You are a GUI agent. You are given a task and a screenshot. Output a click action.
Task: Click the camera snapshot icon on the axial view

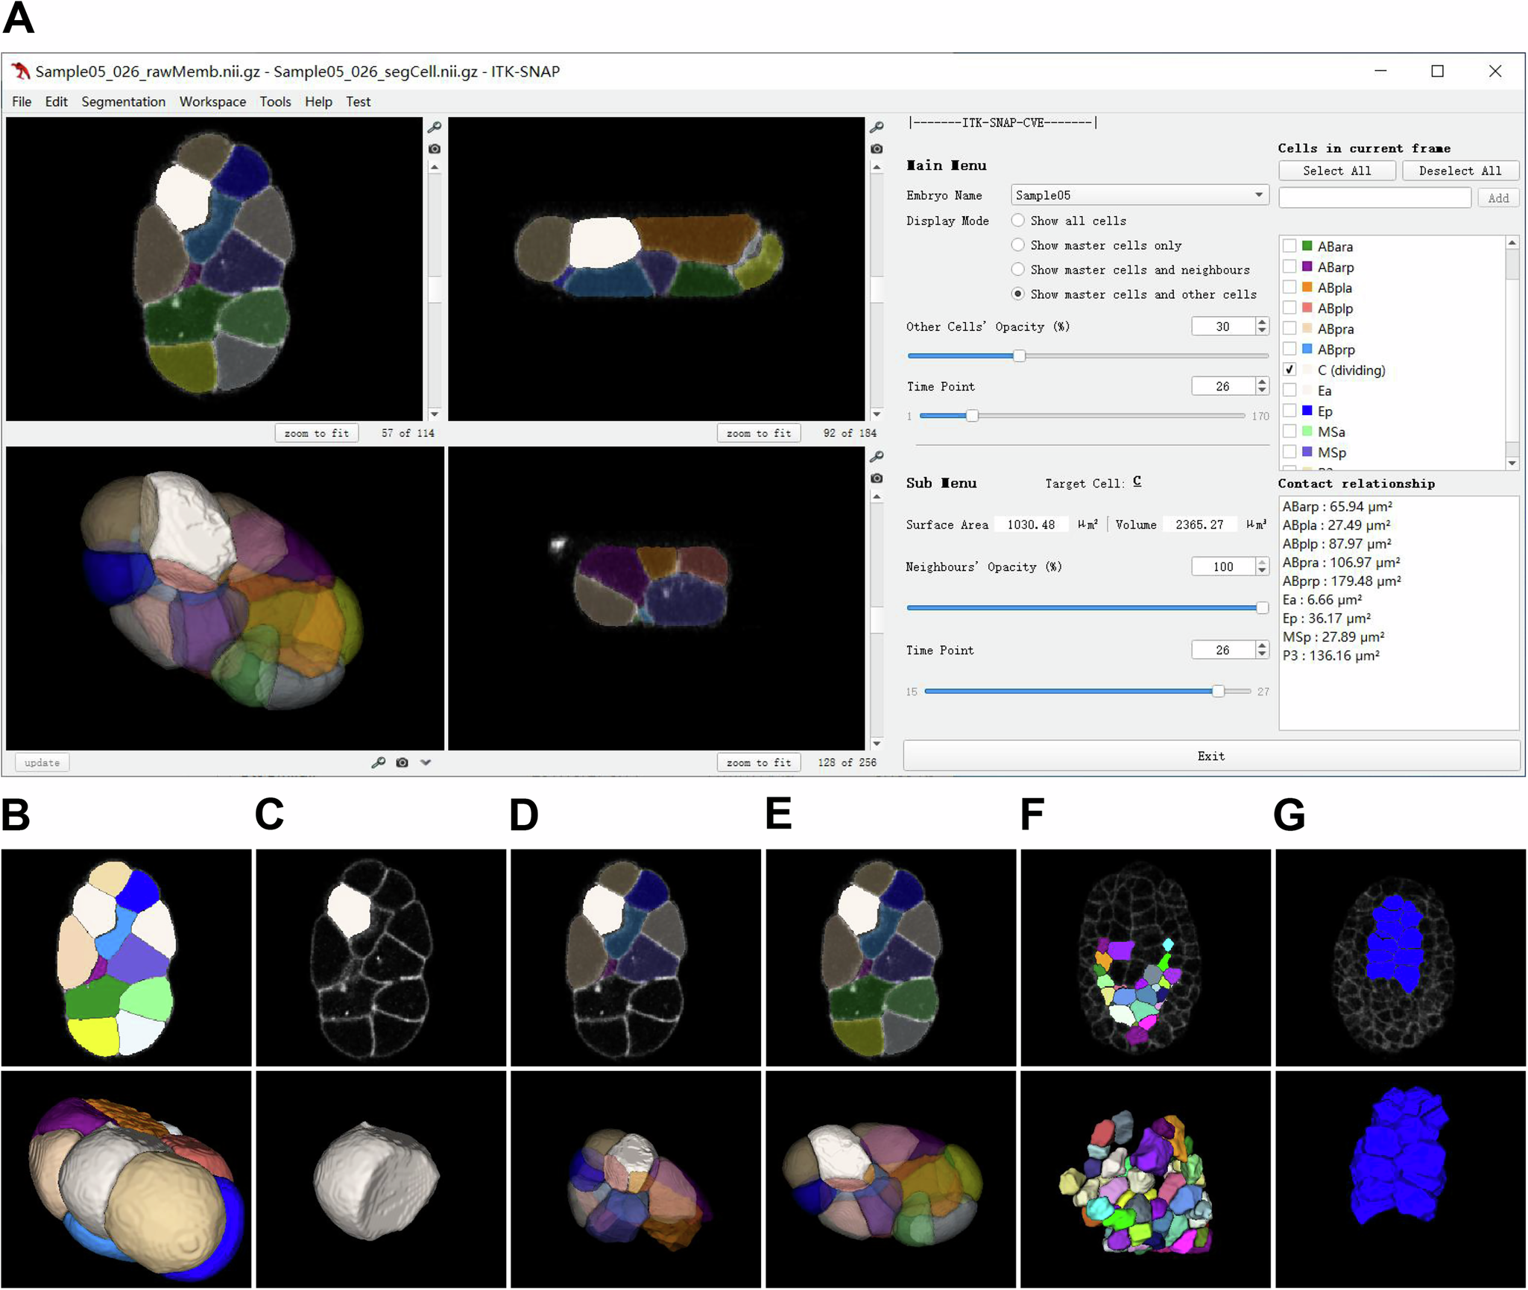click(x=435, y=149)
